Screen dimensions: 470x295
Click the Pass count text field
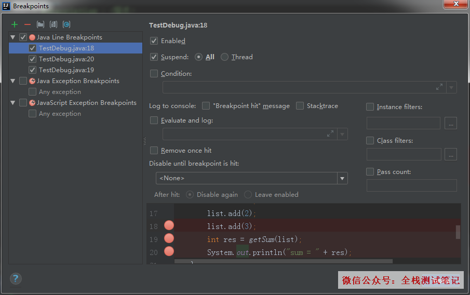tap(412, 185)
